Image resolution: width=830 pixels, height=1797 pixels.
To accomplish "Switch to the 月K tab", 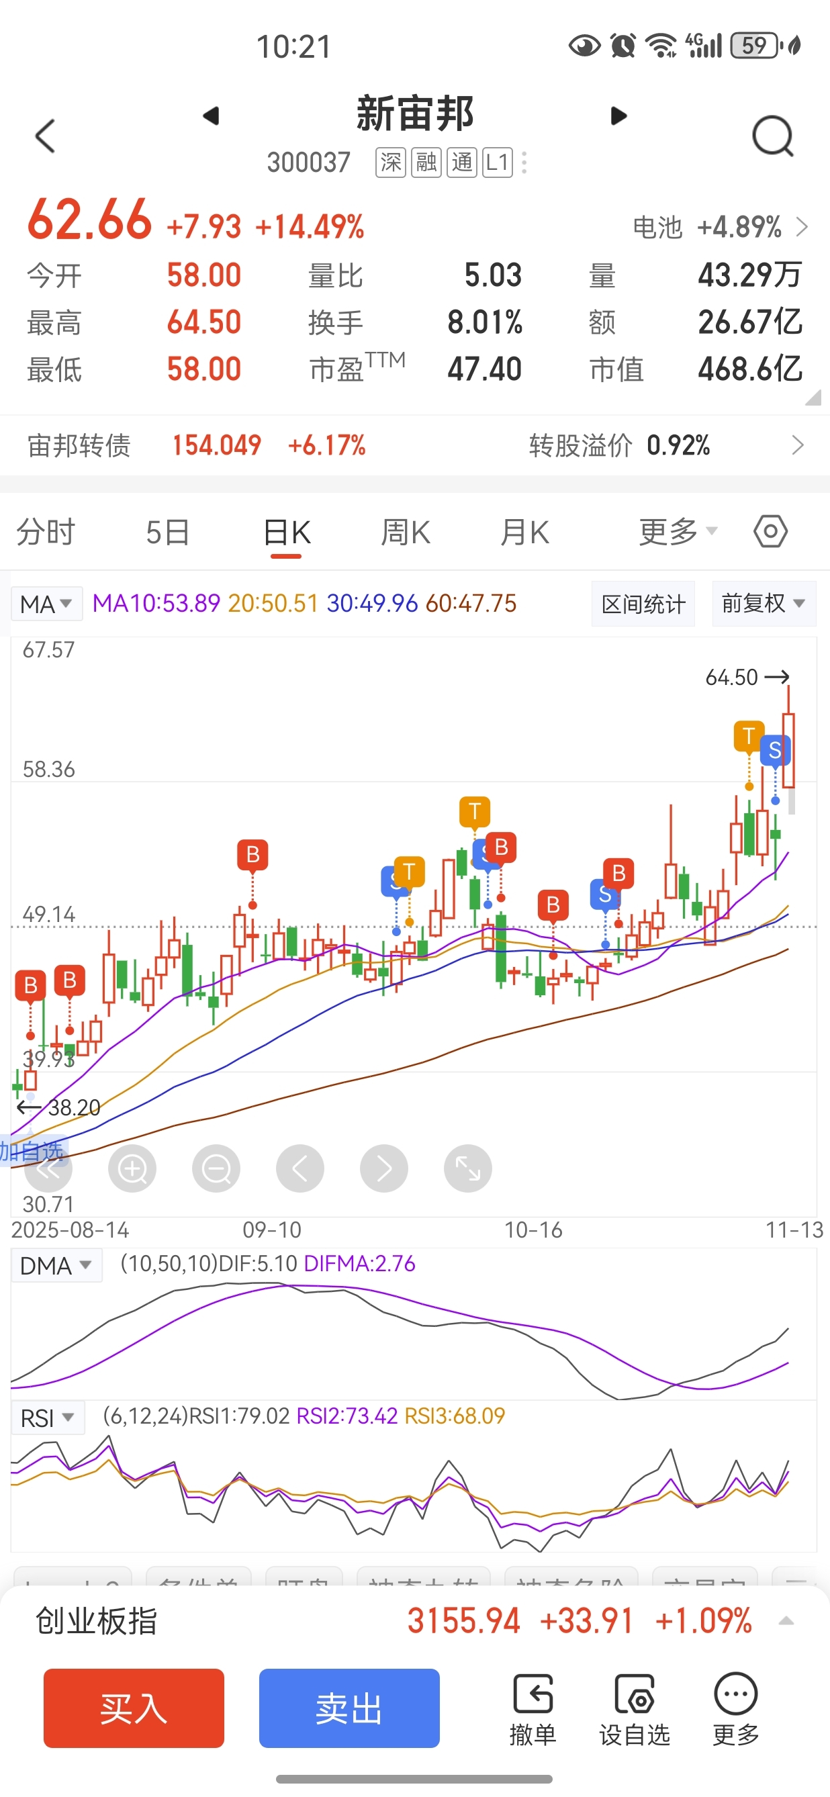I will (x=524, y=533).
